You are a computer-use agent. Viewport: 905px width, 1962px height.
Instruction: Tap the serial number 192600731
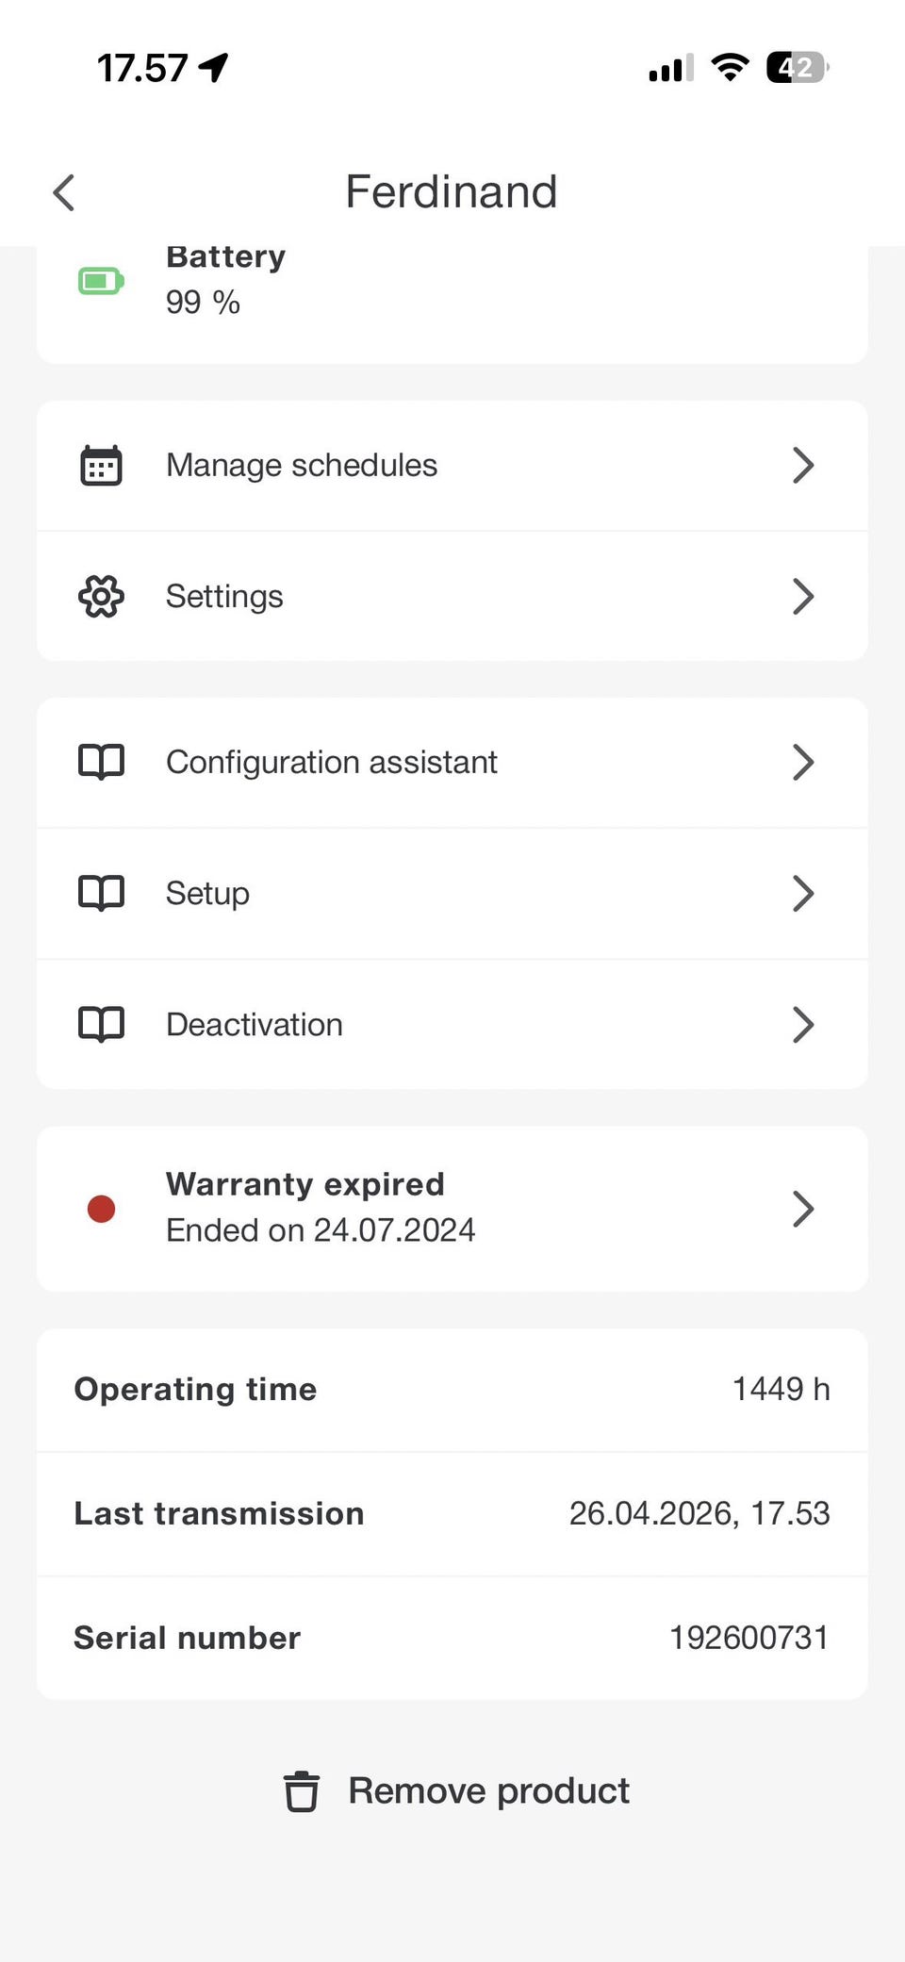tap(749, 1638)
